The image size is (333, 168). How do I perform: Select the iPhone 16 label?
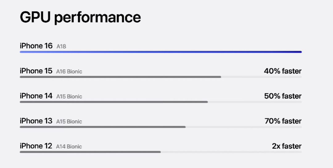pyautogui.click(x=36, y=46)
